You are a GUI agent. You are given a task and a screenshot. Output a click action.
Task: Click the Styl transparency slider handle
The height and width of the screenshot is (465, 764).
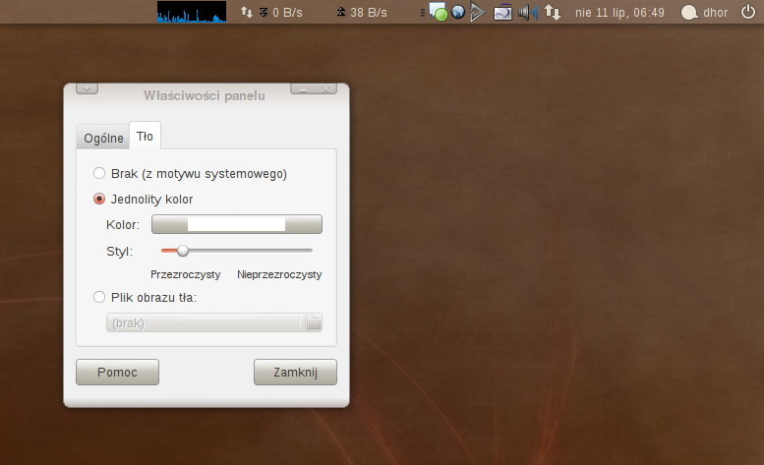tap(183, 251)
